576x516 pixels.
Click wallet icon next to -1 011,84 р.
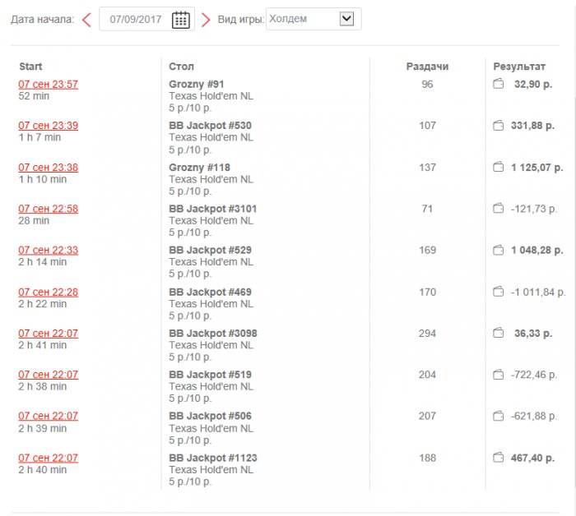coord(498,292)
